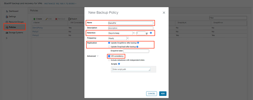Expand sidebar with double-chevron icon
Image resolution: width=253 pixels, height=100 pixels.
coord(7,38)
